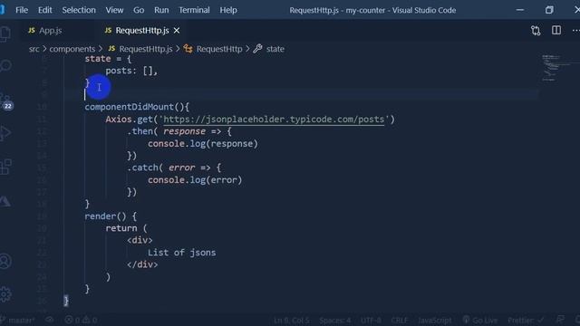Change the JavaScript language mode

click(435, 320)
